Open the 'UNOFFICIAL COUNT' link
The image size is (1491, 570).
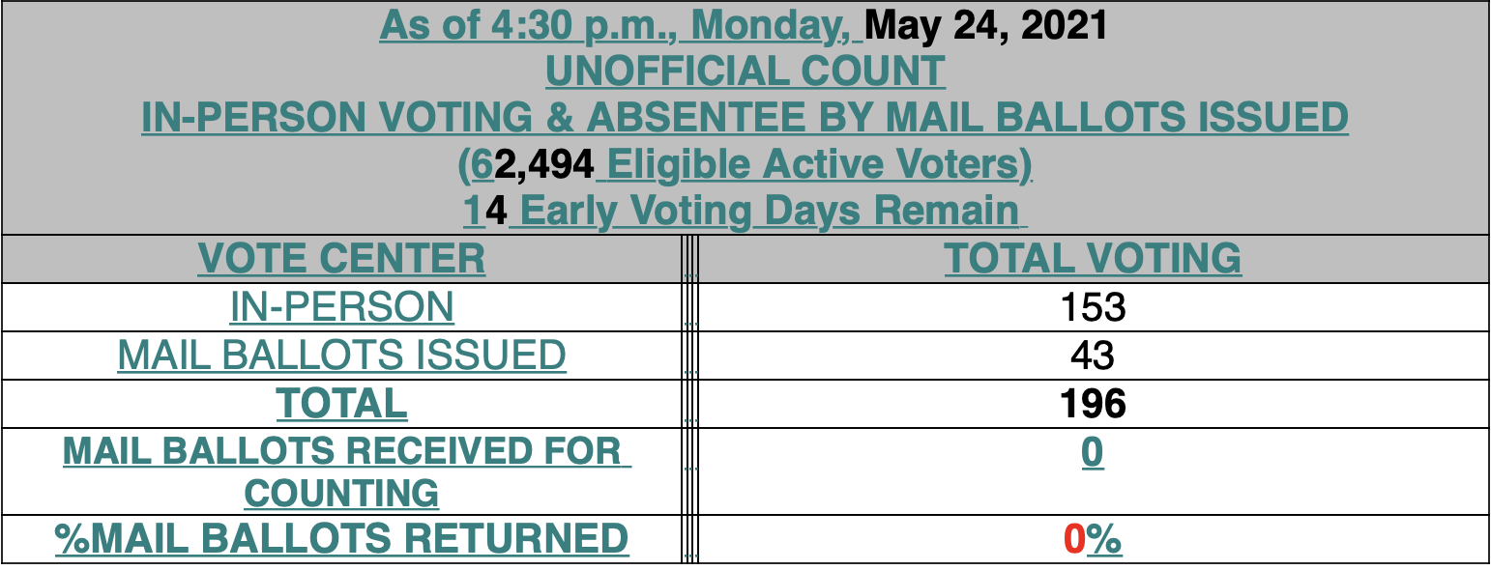tap(745, 71)
